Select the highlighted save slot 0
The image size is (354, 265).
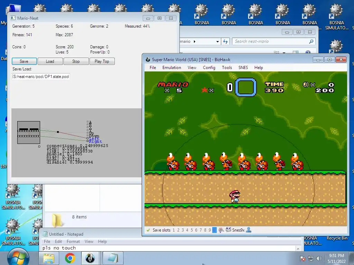coord(214,230)
